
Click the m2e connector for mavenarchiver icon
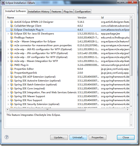[x=12, y=45]
